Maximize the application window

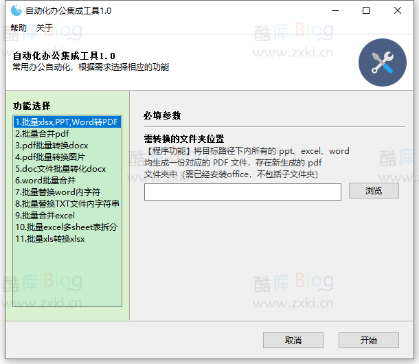(x=366, y=11)
